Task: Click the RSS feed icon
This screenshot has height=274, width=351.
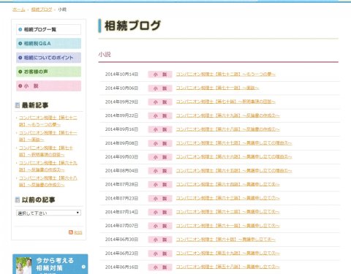Action: pyautogui.click(x=71, y=232)
